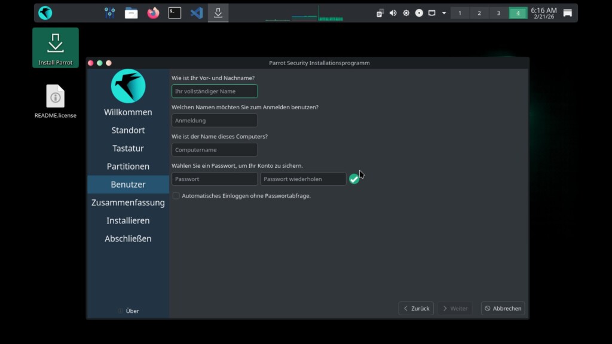Click the Computername input field
Image resolution: width=612 pixels, height=344 pixels.
pos(215,150)
